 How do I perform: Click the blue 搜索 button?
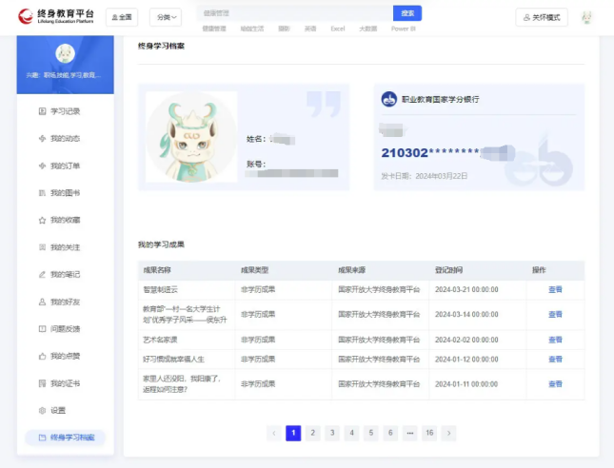click(x=407, y=13)
